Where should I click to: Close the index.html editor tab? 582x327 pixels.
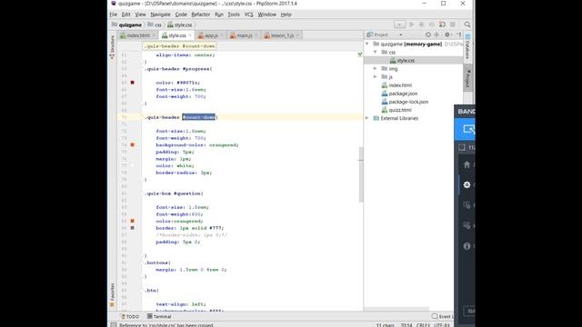[x=154, y=35]
